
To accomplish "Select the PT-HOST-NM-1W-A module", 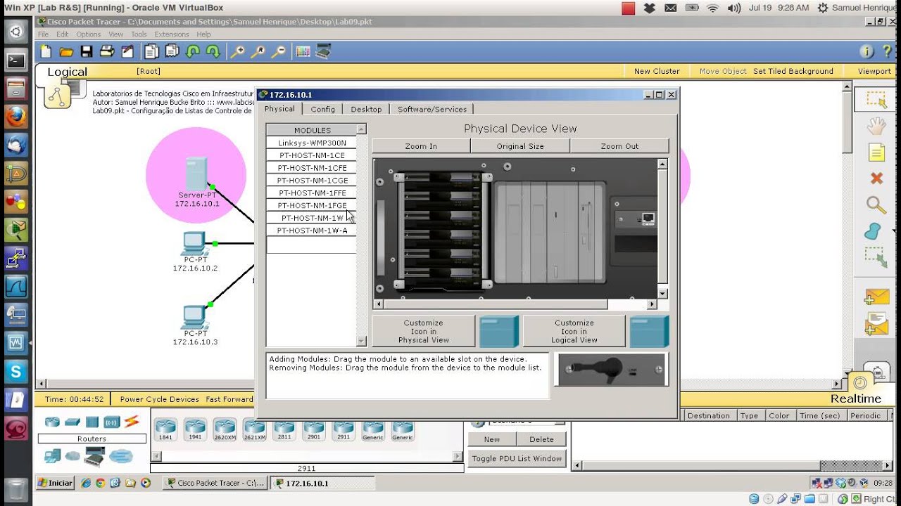I will click(312, 231).
